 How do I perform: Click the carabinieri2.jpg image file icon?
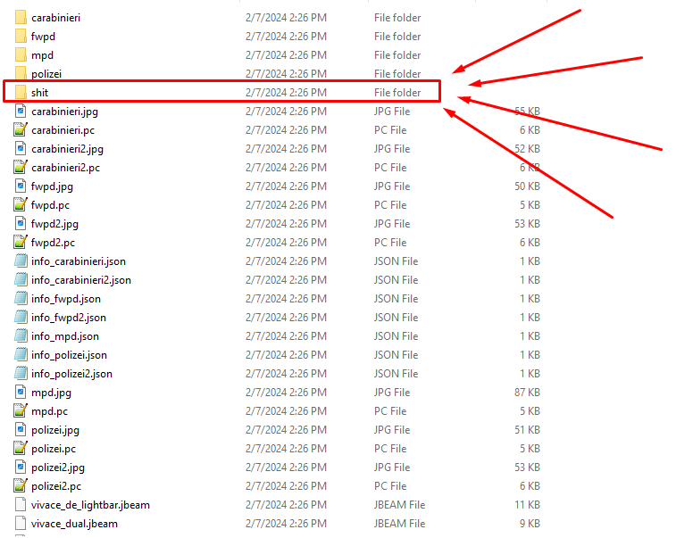coord(21,149)
